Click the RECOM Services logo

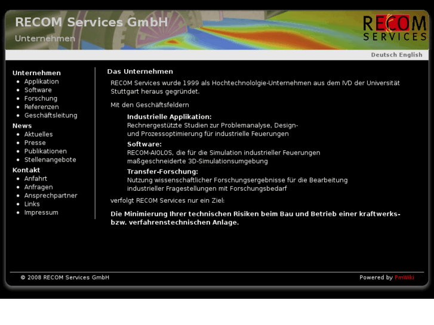pos(395,27)
